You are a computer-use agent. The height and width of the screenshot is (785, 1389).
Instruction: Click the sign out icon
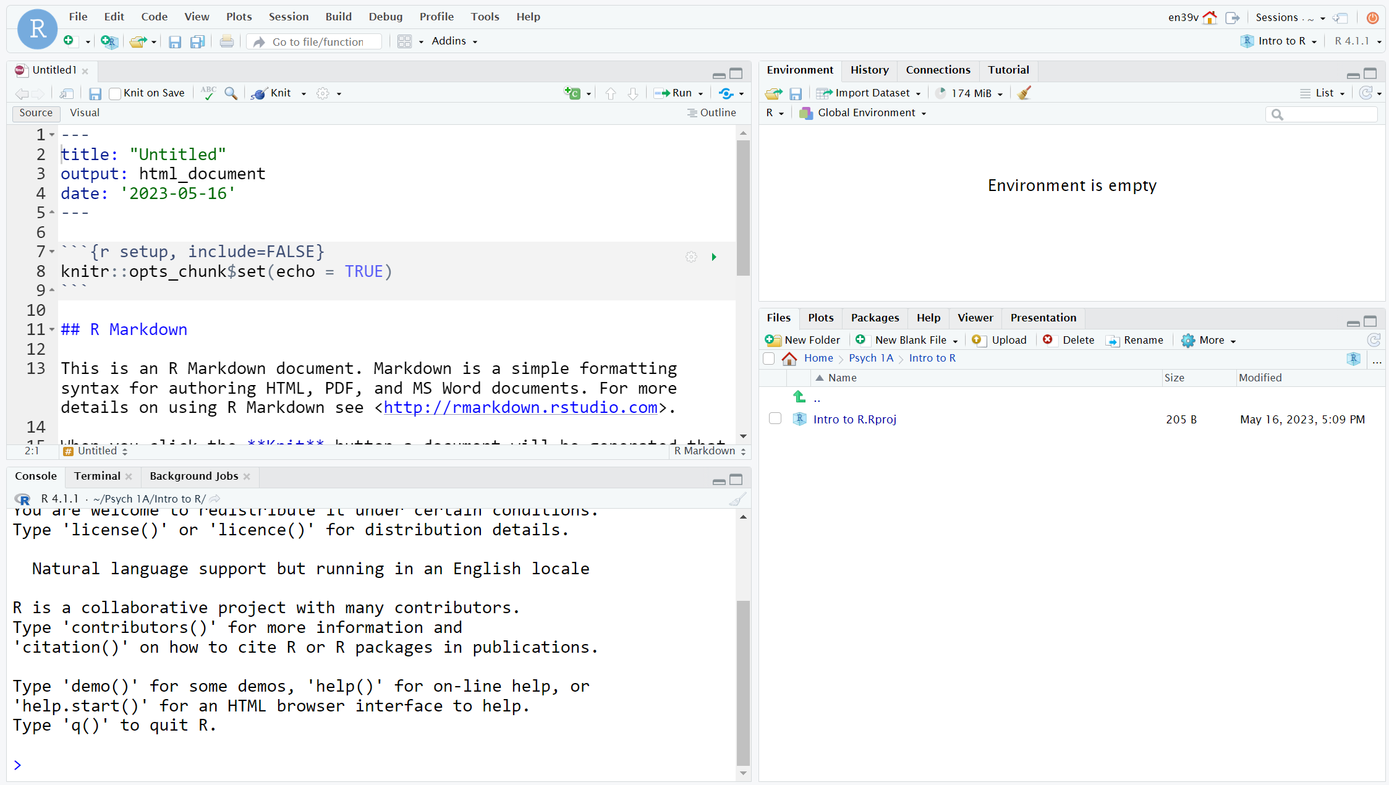pos(1232,17)
